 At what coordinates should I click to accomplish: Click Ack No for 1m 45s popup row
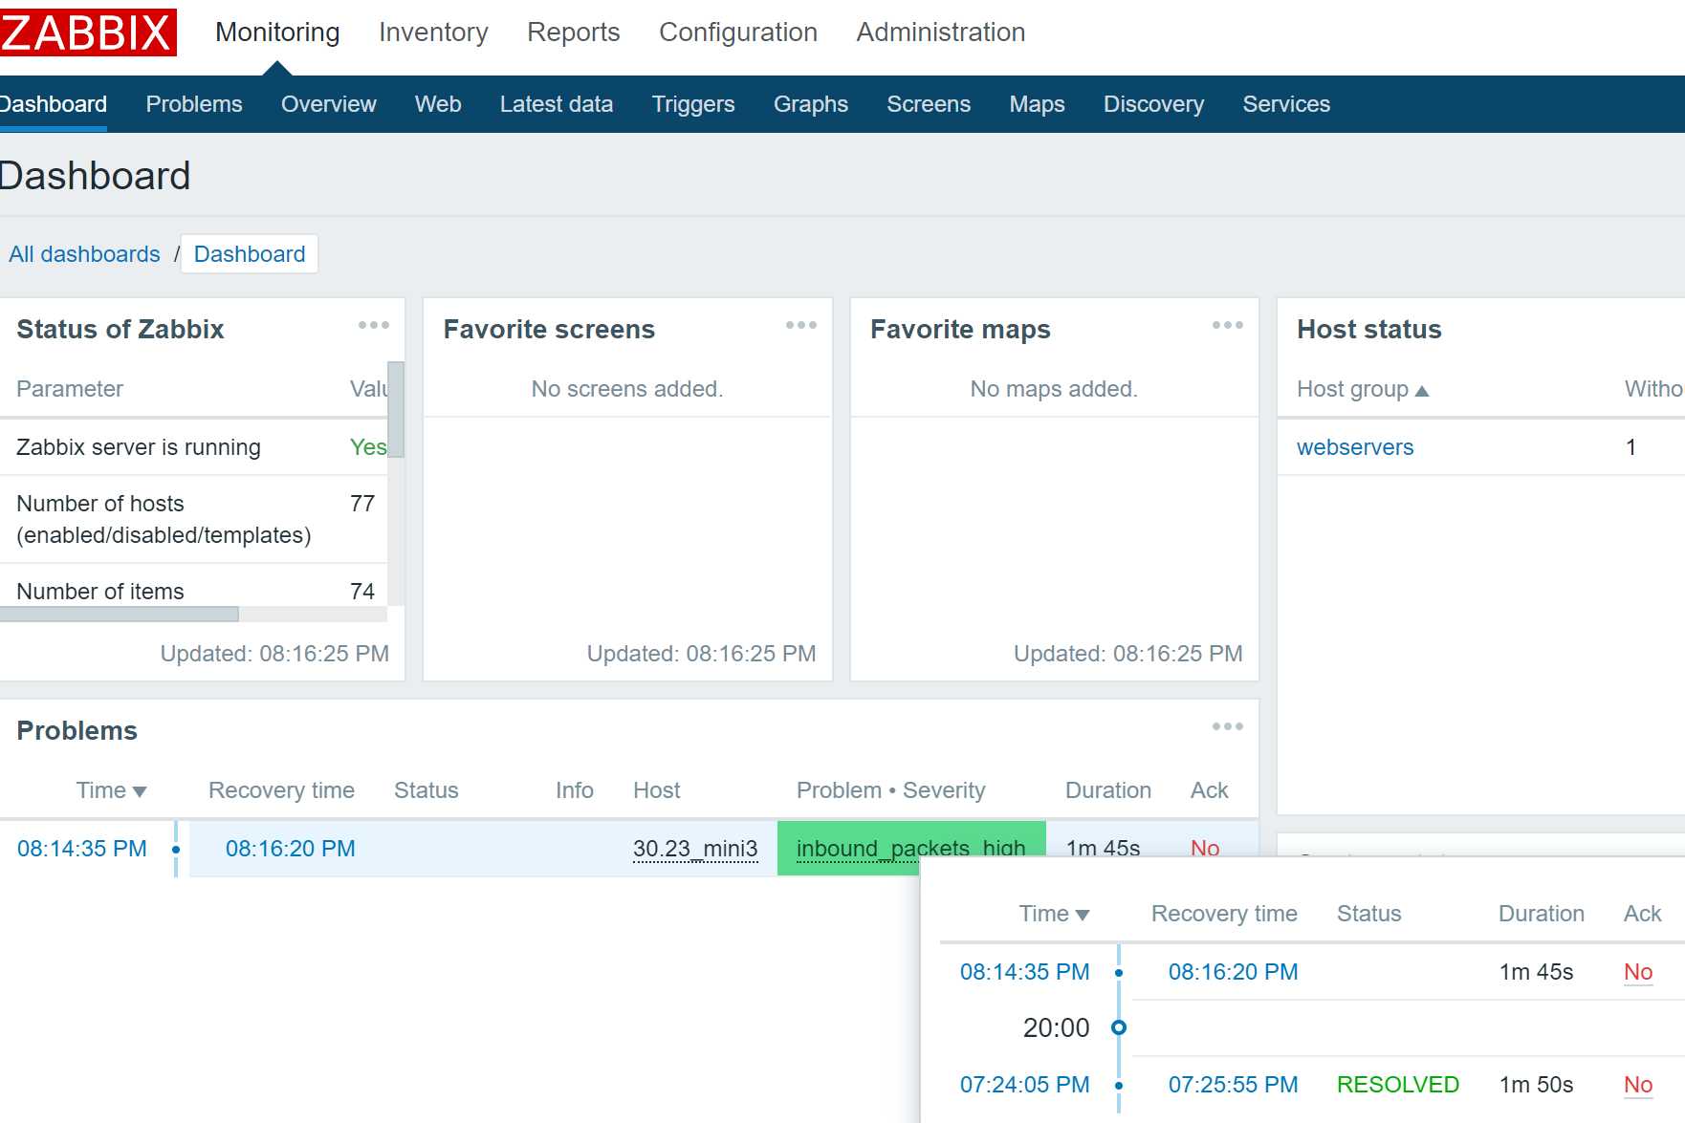click(1638, 972)
